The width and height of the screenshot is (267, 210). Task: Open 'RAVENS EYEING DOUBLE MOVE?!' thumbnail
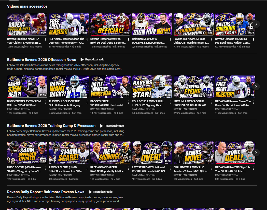194,87
